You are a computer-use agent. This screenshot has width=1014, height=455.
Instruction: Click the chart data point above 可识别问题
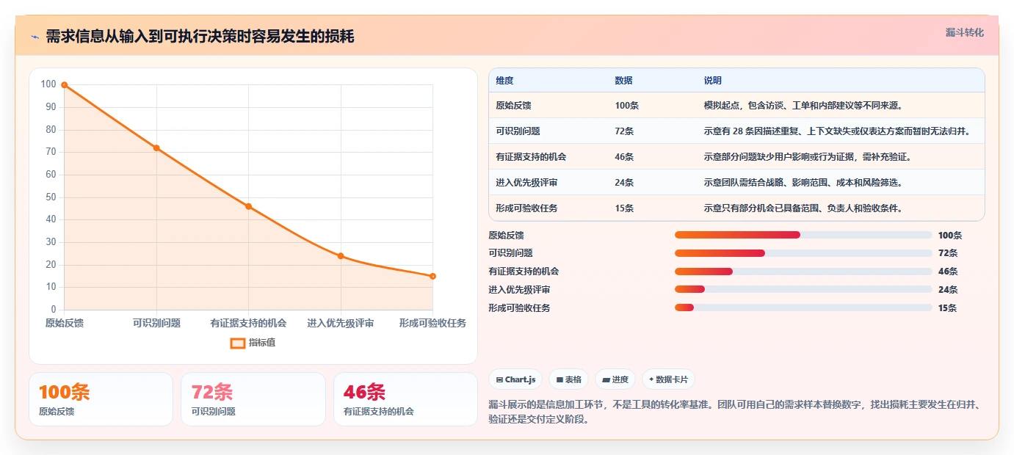point(156,148)
